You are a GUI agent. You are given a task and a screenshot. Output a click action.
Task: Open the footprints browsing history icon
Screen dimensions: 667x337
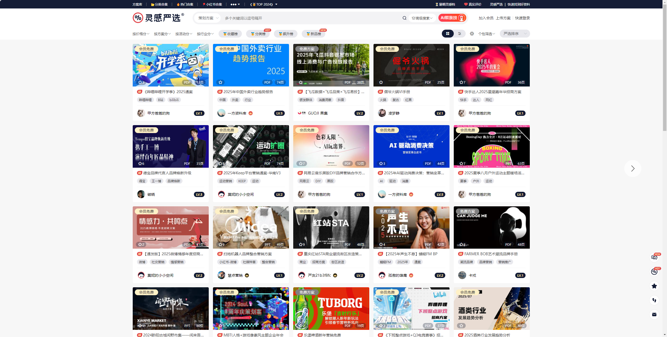pyautogui.click(x=654, y=300)
